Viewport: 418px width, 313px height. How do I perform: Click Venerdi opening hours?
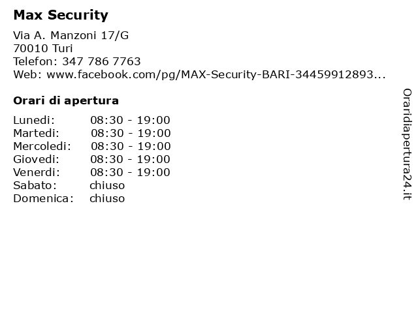coord(130,172)
